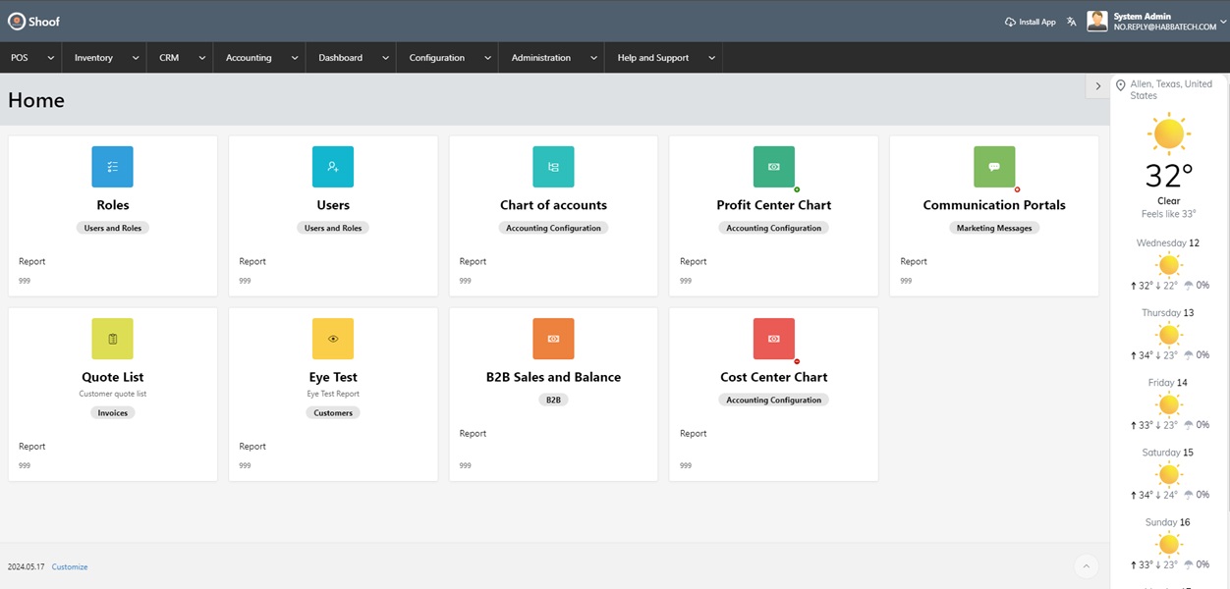
Task: Open the CRM menu
Action: click(x=169, y=58)
